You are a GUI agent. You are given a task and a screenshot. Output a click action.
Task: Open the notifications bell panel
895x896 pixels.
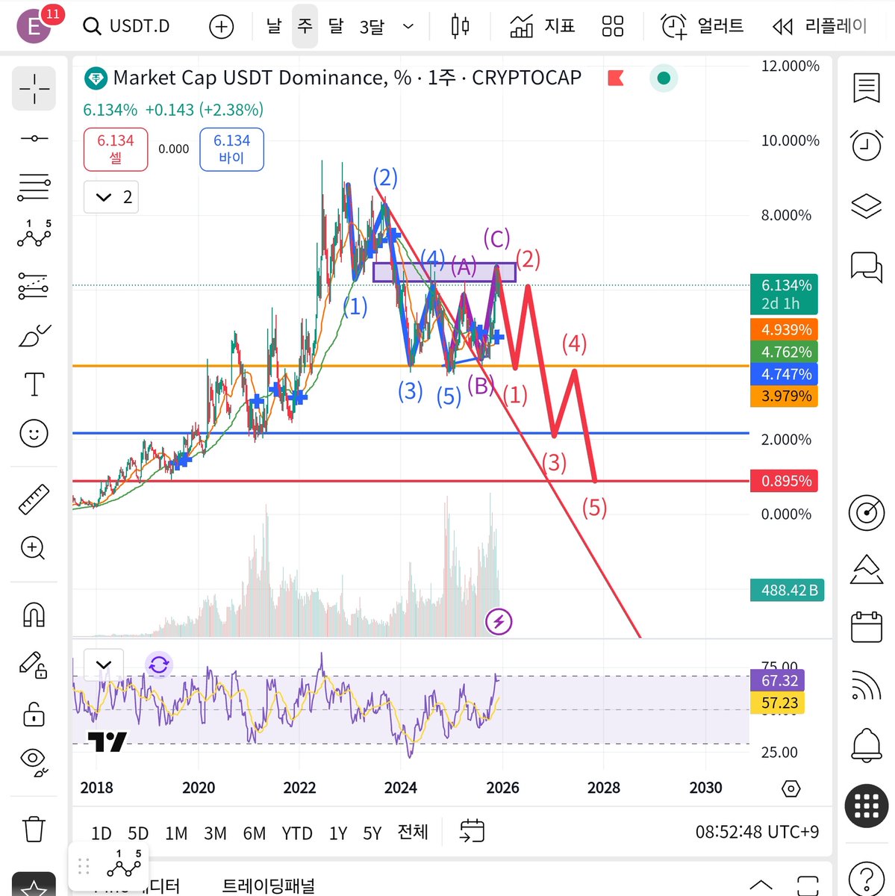click(866, 744)
